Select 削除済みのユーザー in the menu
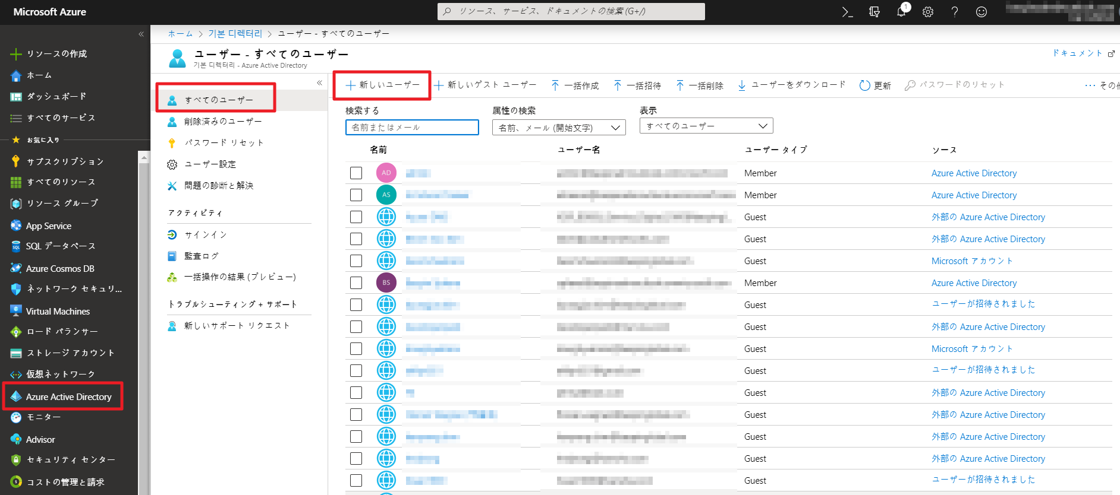The height and width of the screenshot is (495, 1120). [x=222, y=122]
